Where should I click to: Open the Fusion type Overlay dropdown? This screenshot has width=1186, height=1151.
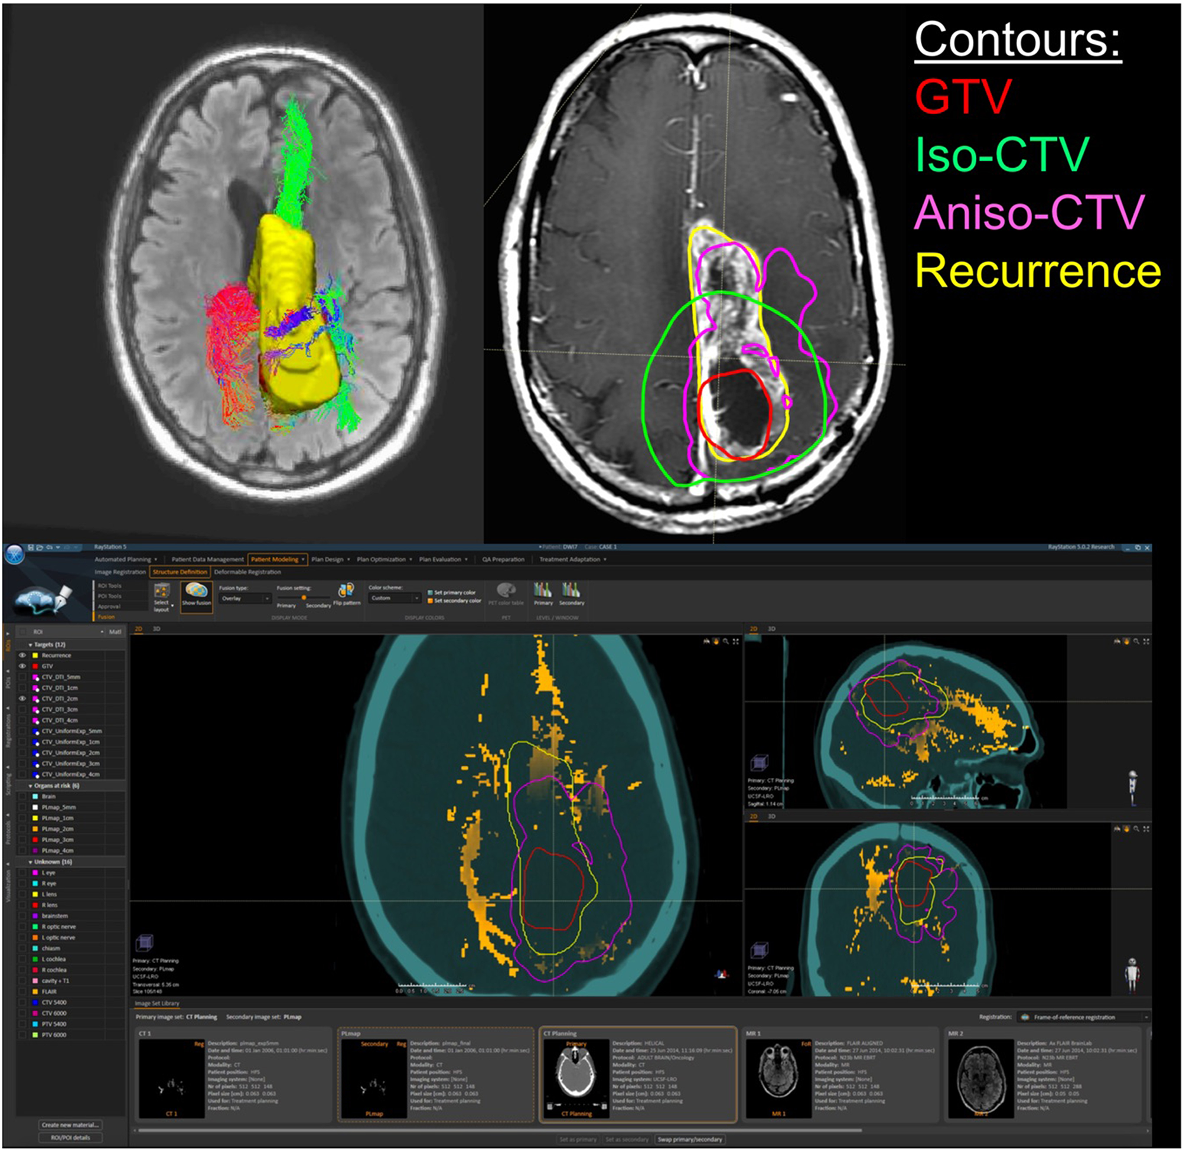pos(245,598)
